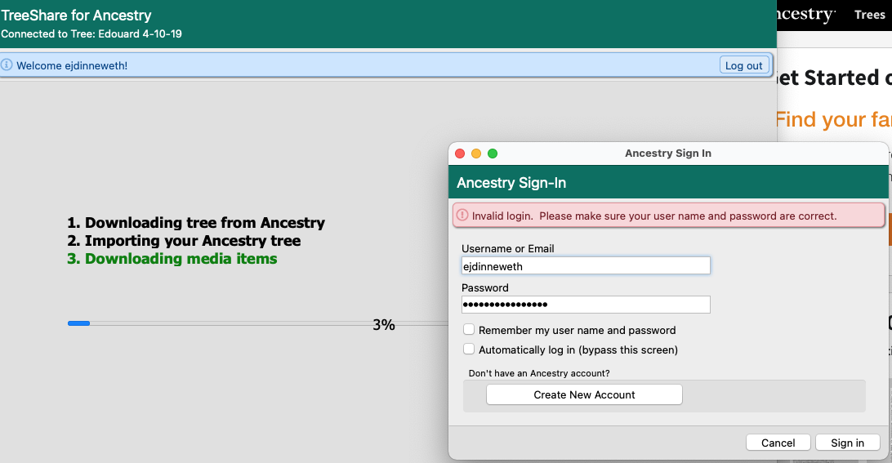This screenshot has width=892, height=463.
Task: Click Create New Account button
Action: [x=584, y=394]
